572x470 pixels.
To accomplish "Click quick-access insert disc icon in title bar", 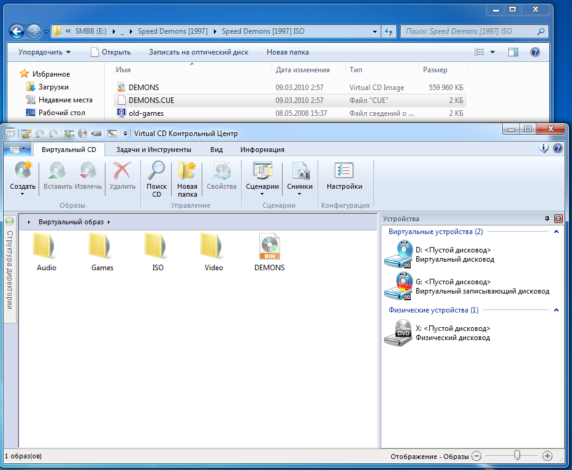I will (x=40, y=134).
